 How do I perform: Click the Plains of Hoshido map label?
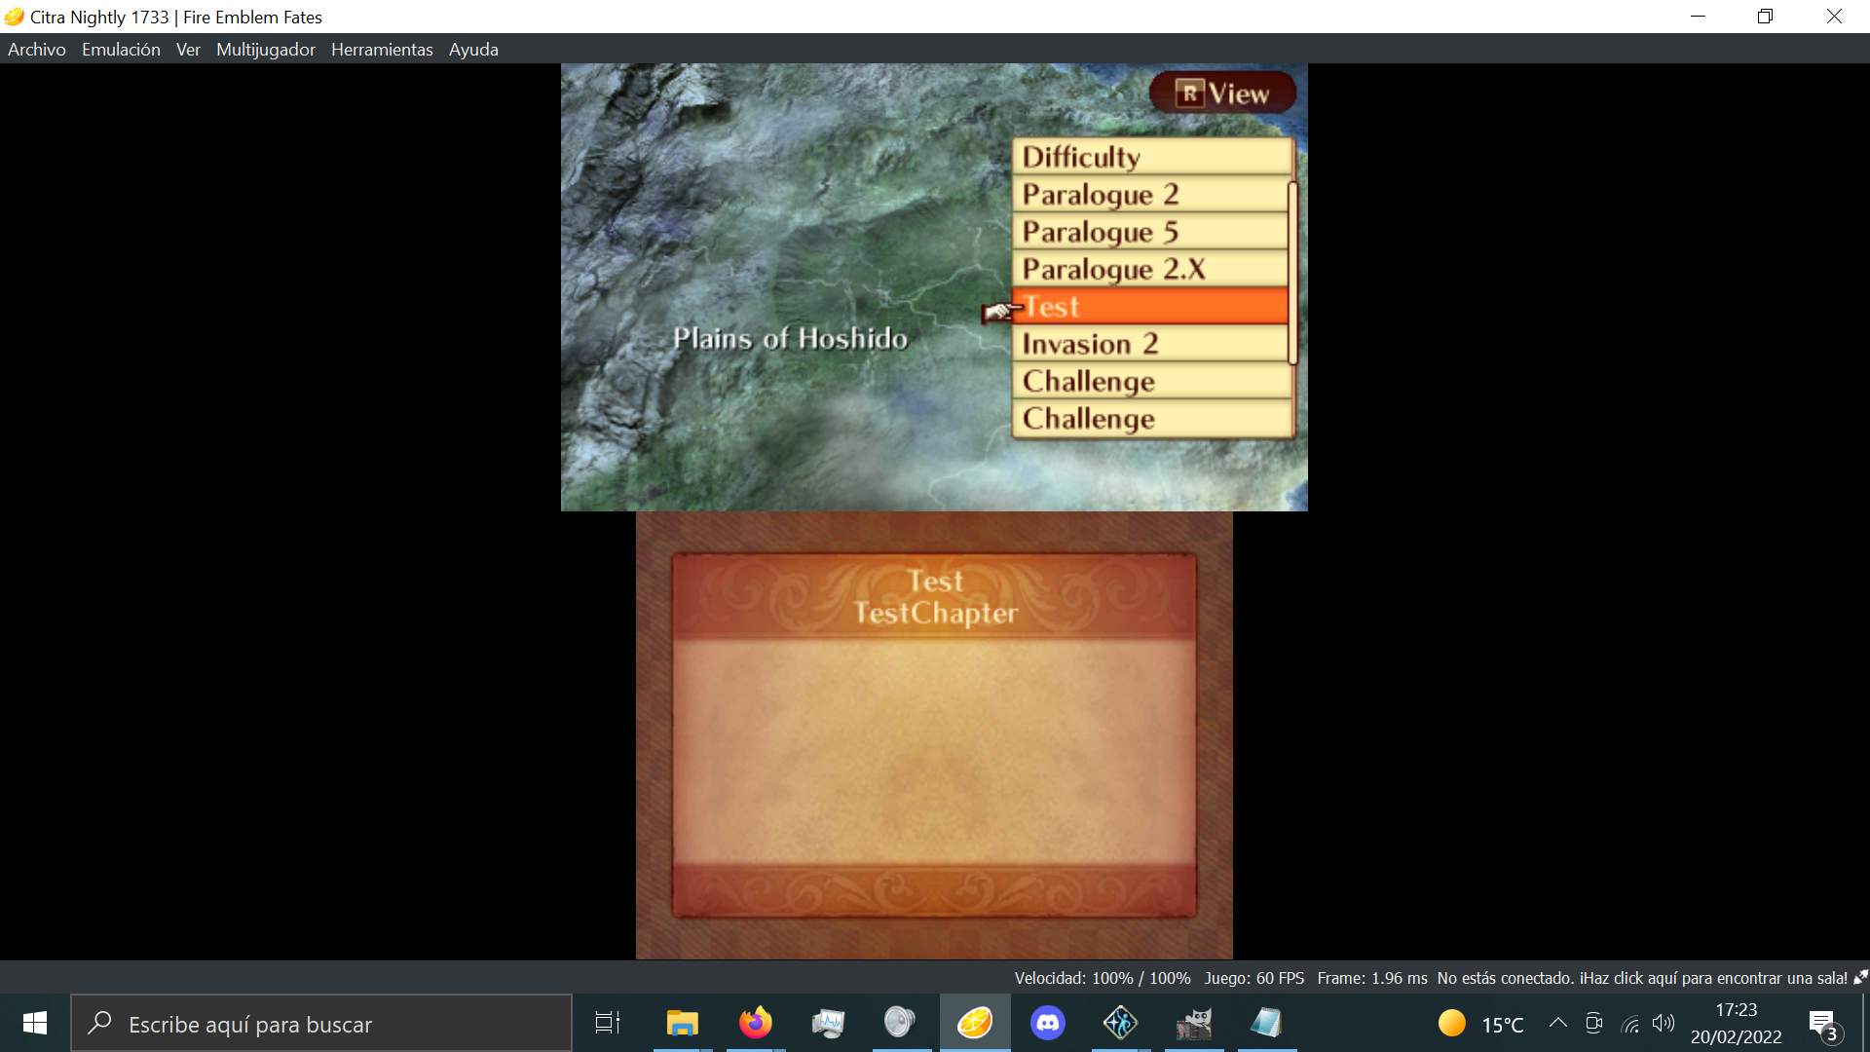pyautogui.click(x=790, y=338)
